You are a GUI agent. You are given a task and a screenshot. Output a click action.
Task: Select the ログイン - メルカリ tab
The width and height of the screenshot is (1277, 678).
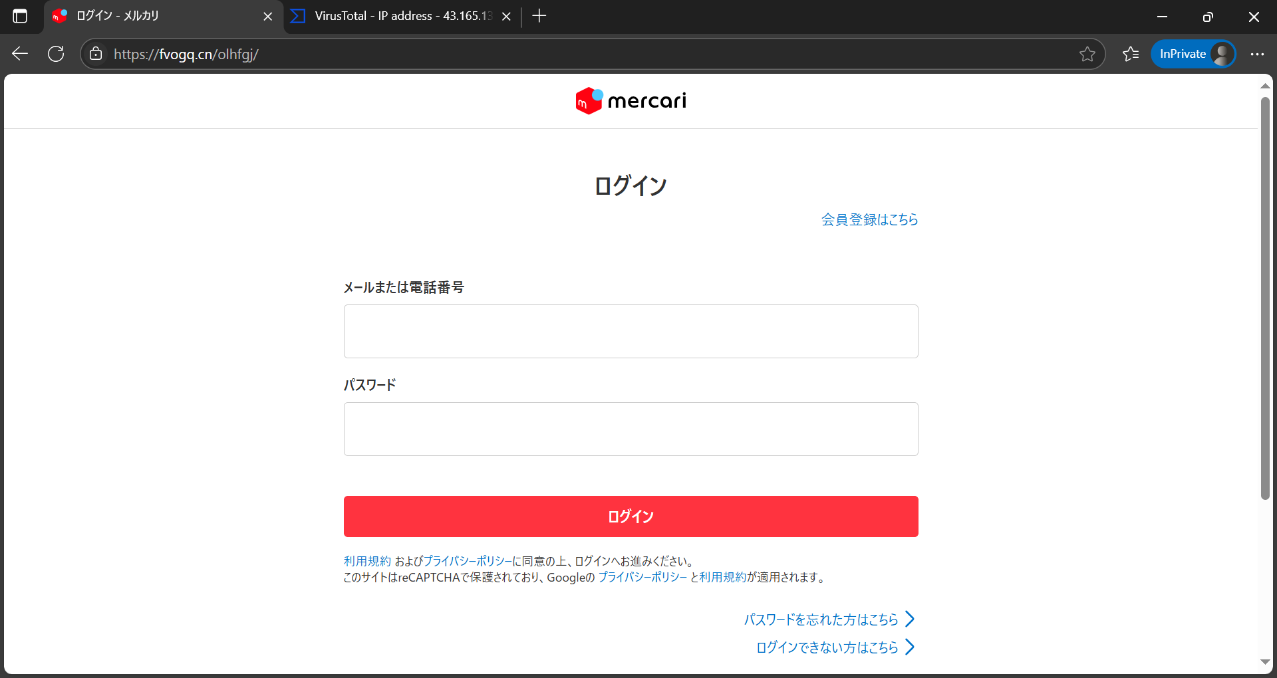point(164,16)
